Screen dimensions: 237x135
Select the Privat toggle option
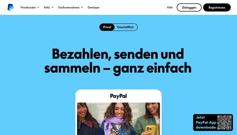click(x=107, y=27)
